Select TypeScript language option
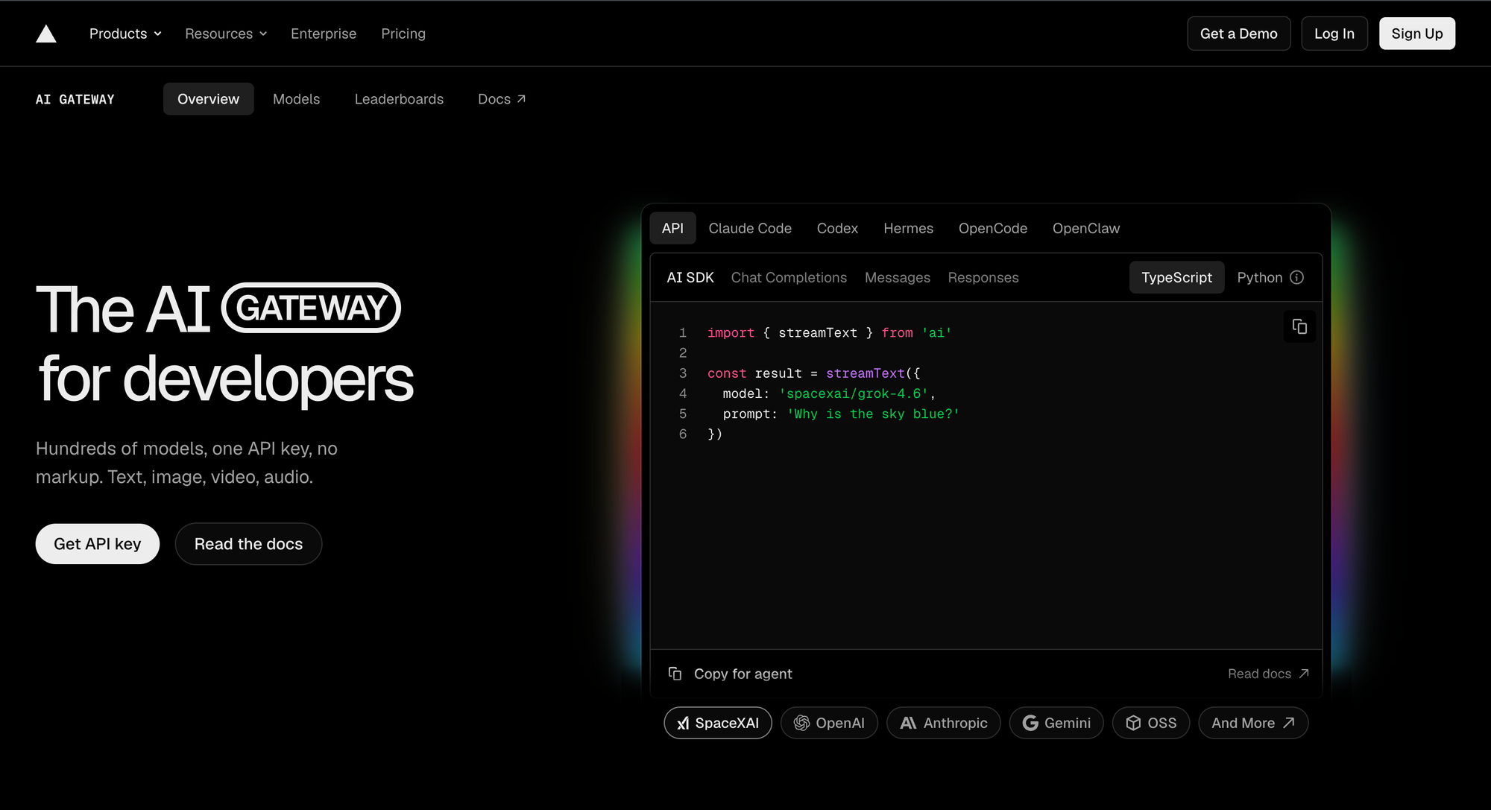The image size is (1491, 810). click(x=1176, y=277)
